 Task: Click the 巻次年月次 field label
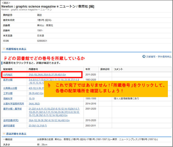click(9, 20)
